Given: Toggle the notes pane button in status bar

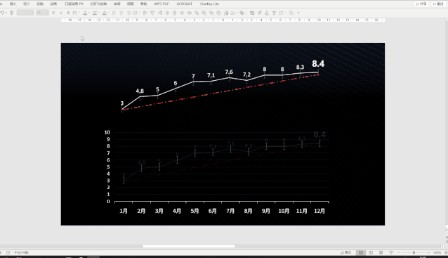Looking at the screenshot, I should tap(346, 252).
